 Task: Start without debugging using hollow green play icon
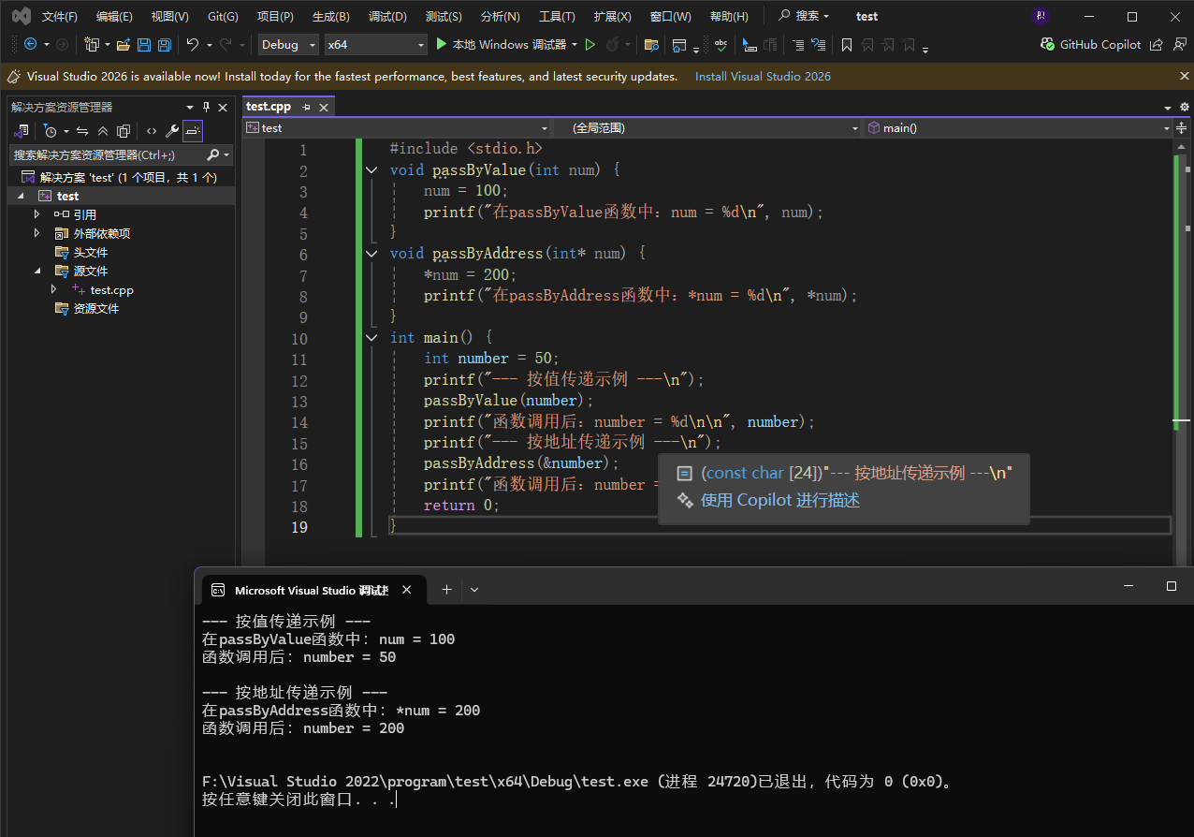coord(590,44)
